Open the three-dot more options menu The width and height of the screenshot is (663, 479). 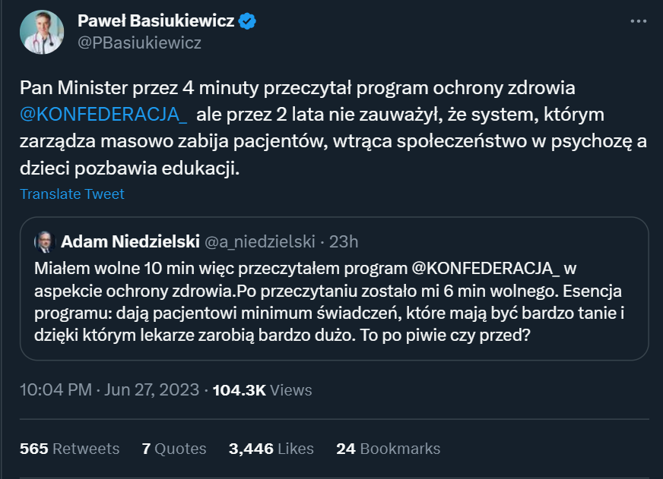(638, 21)
